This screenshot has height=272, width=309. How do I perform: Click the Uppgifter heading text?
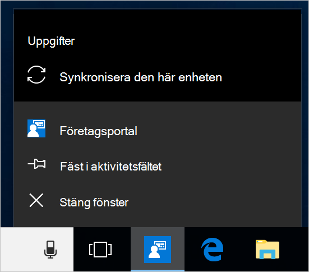[x=51, y=42]
